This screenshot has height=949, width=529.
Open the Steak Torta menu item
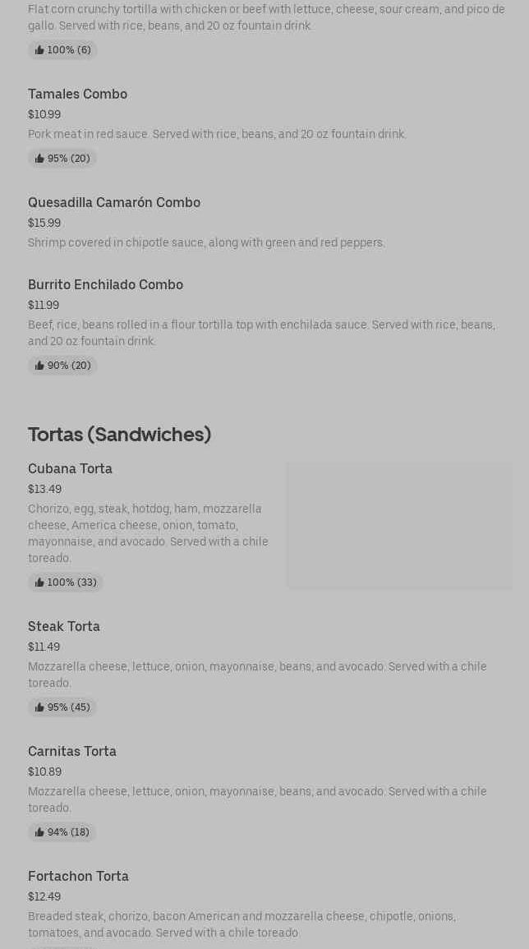coord(64,626)
